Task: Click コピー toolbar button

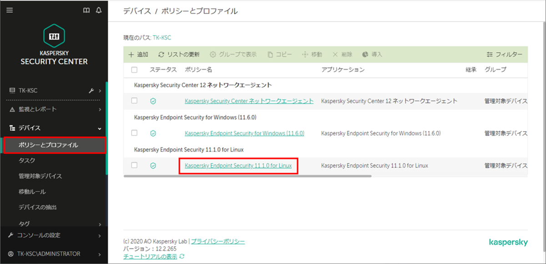Action: tap(279, 55)
